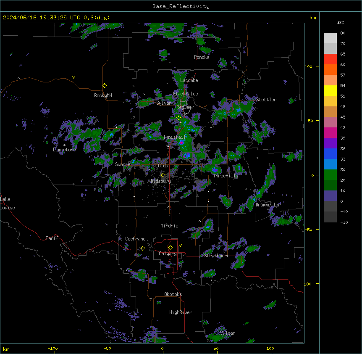Click the km unit label at bottom left
Screen dimensions: 362x354
coord(6,349)
